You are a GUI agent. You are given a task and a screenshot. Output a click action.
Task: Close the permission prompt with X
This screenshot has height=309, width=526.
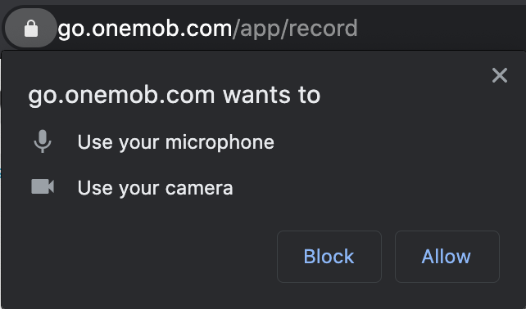click(500, 75)
